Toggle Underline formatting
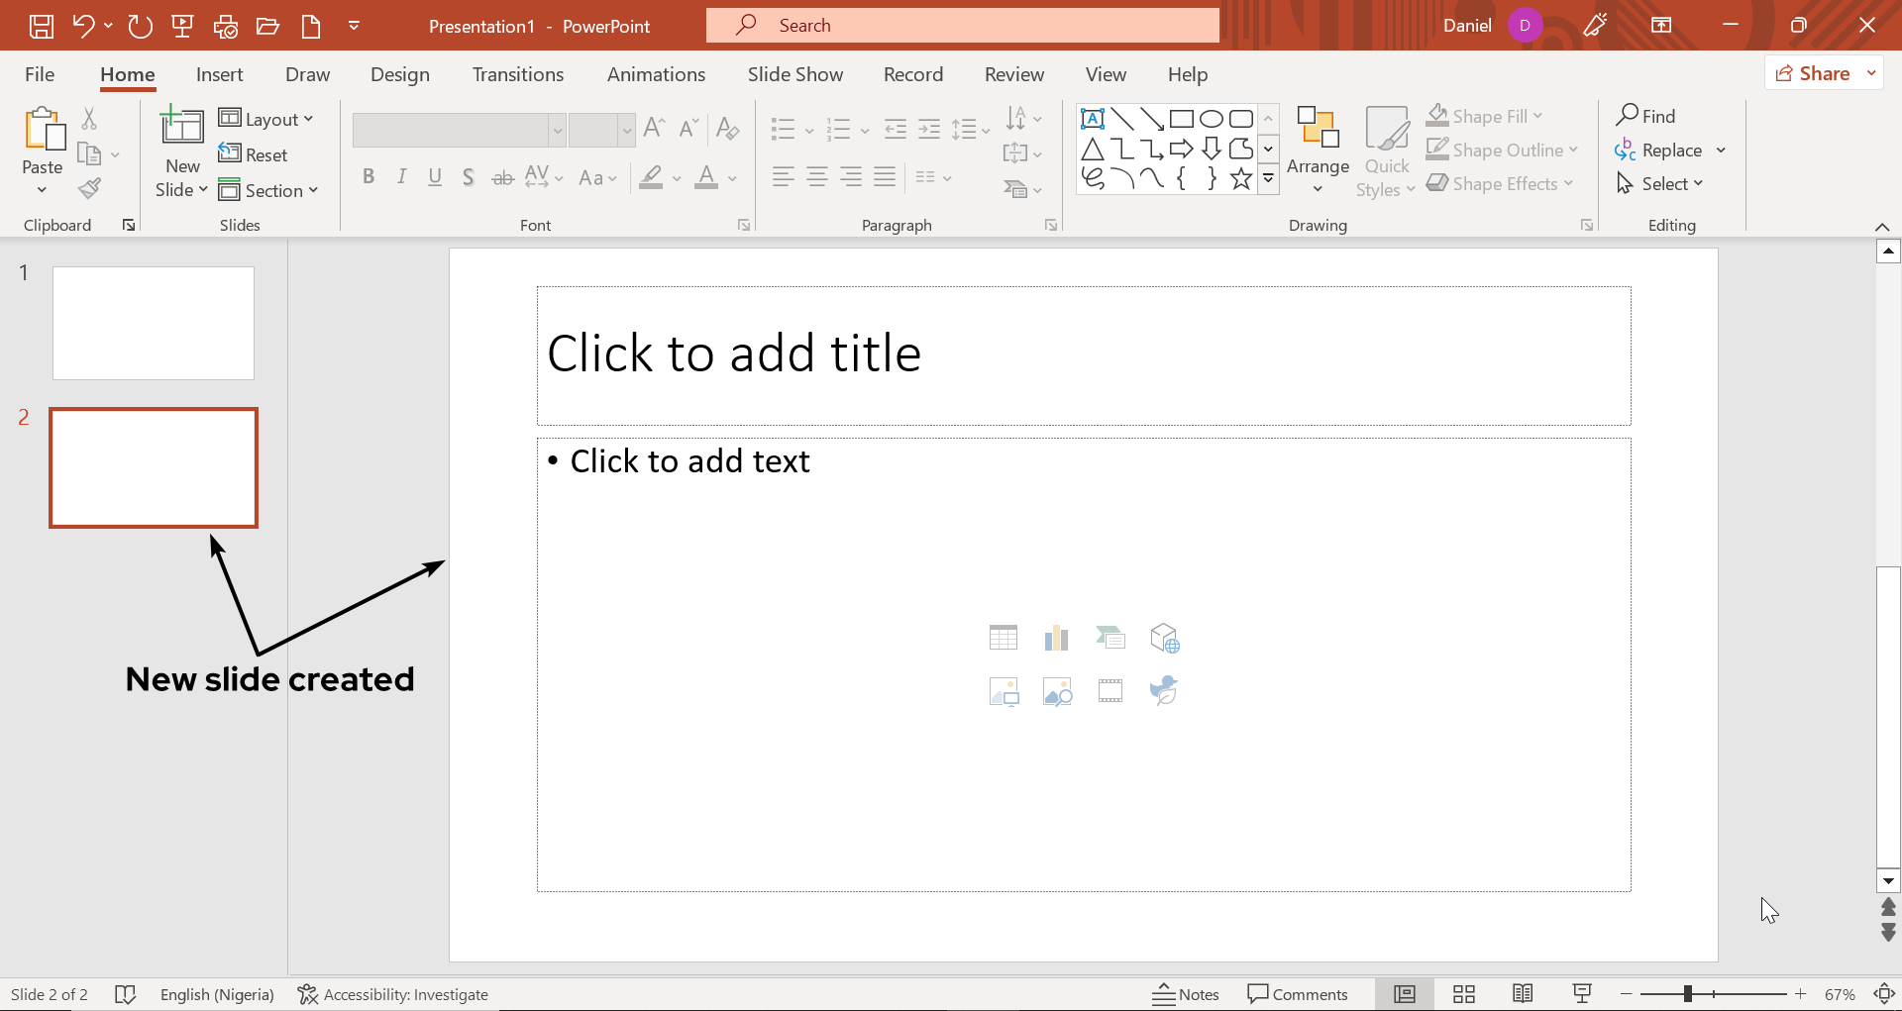1902x1011 pixels. 435,177
